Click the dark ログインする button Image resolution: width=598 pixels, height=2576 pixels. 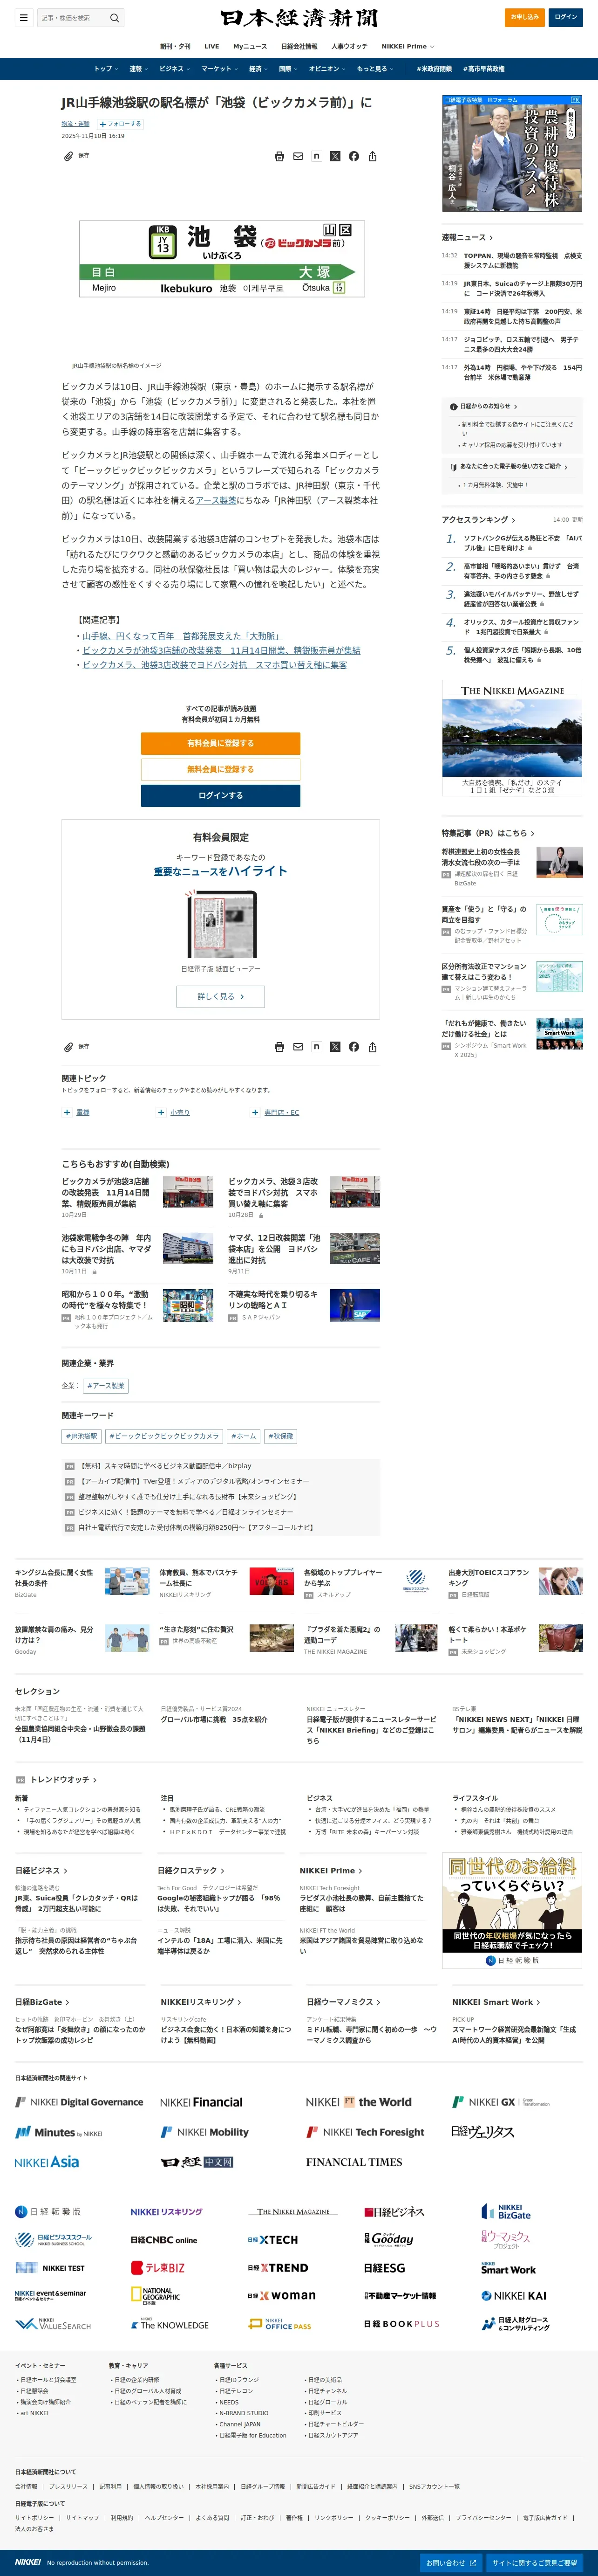[x=221, y=795]
